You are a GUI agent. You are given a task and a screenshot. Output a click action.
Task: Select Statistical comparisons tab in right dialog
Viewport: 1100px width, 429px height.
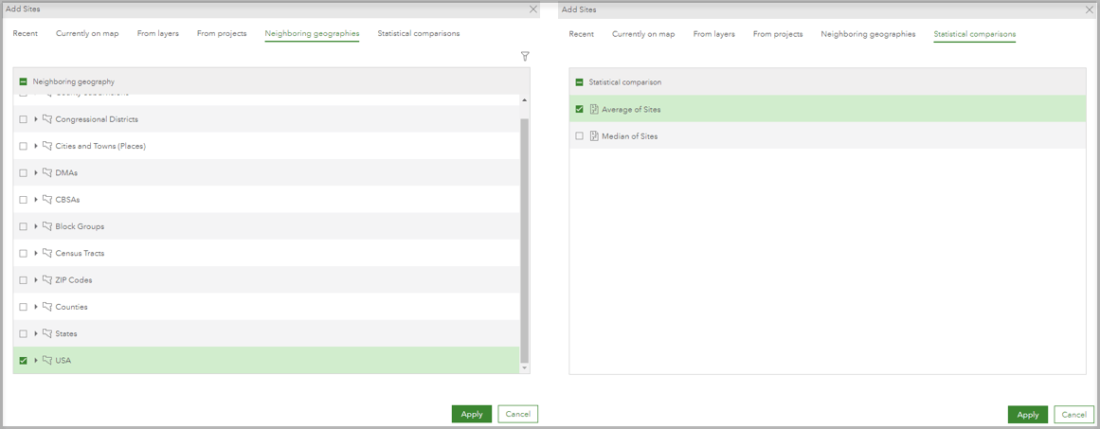coord(974,34)
